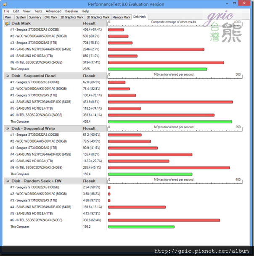This screenshot has width=254, height=256.
Task: Click Sequential Write result 61.2 (-60.6%)
Action: click(92, 135)
